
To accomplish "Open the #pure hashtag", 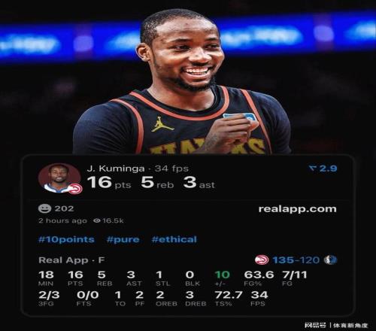I will pyautogui.click(x=123, y=239).
